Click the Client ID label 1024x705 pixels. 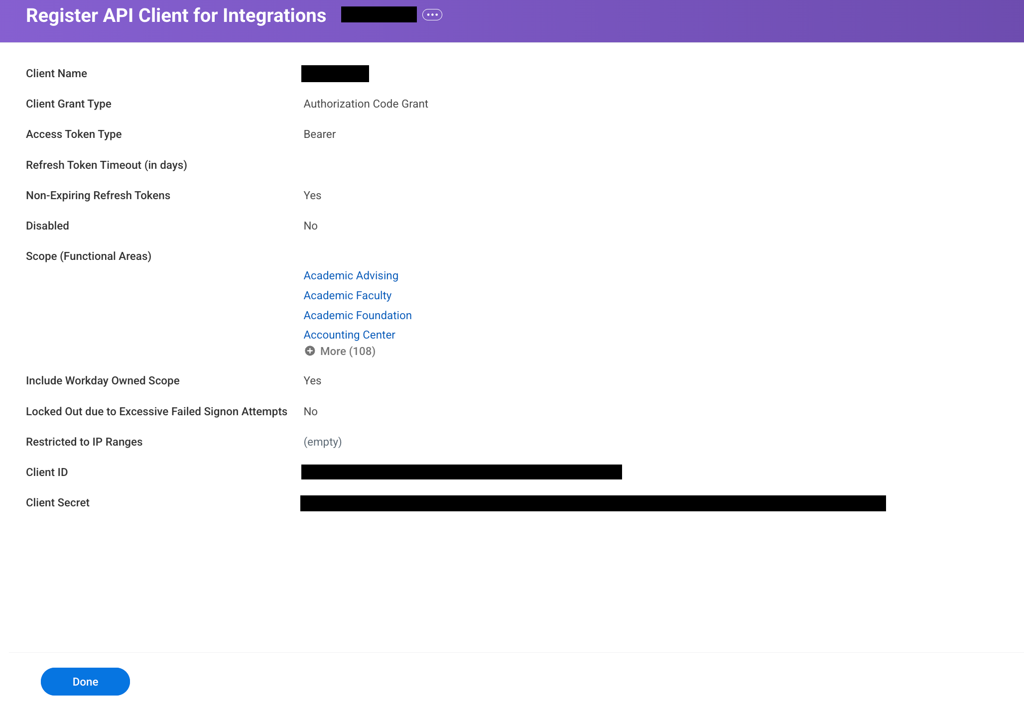pos(46,472)
